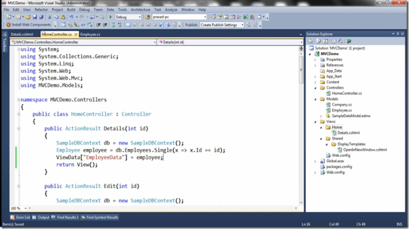
Task: Switch to the Details.cshtml editor tab
Action: (22, 34)
